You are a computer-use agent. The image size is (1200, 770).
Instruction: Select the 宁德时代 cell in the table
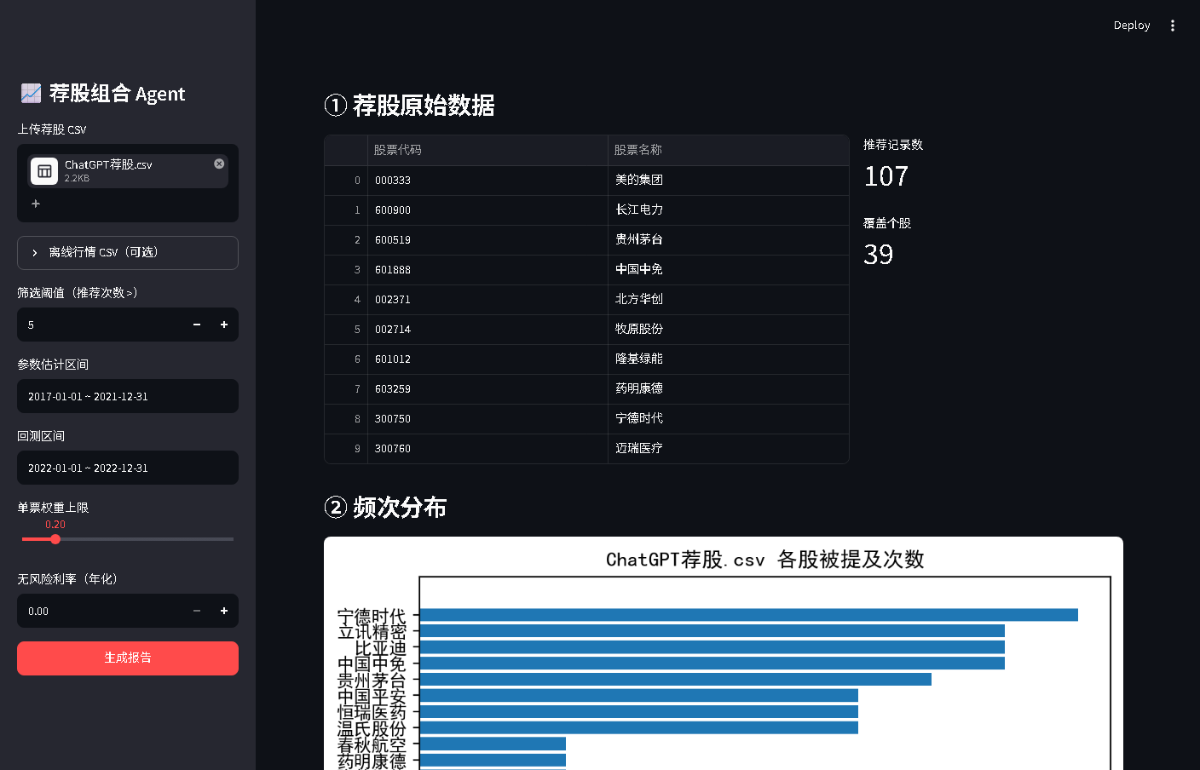tap(729, 419)
